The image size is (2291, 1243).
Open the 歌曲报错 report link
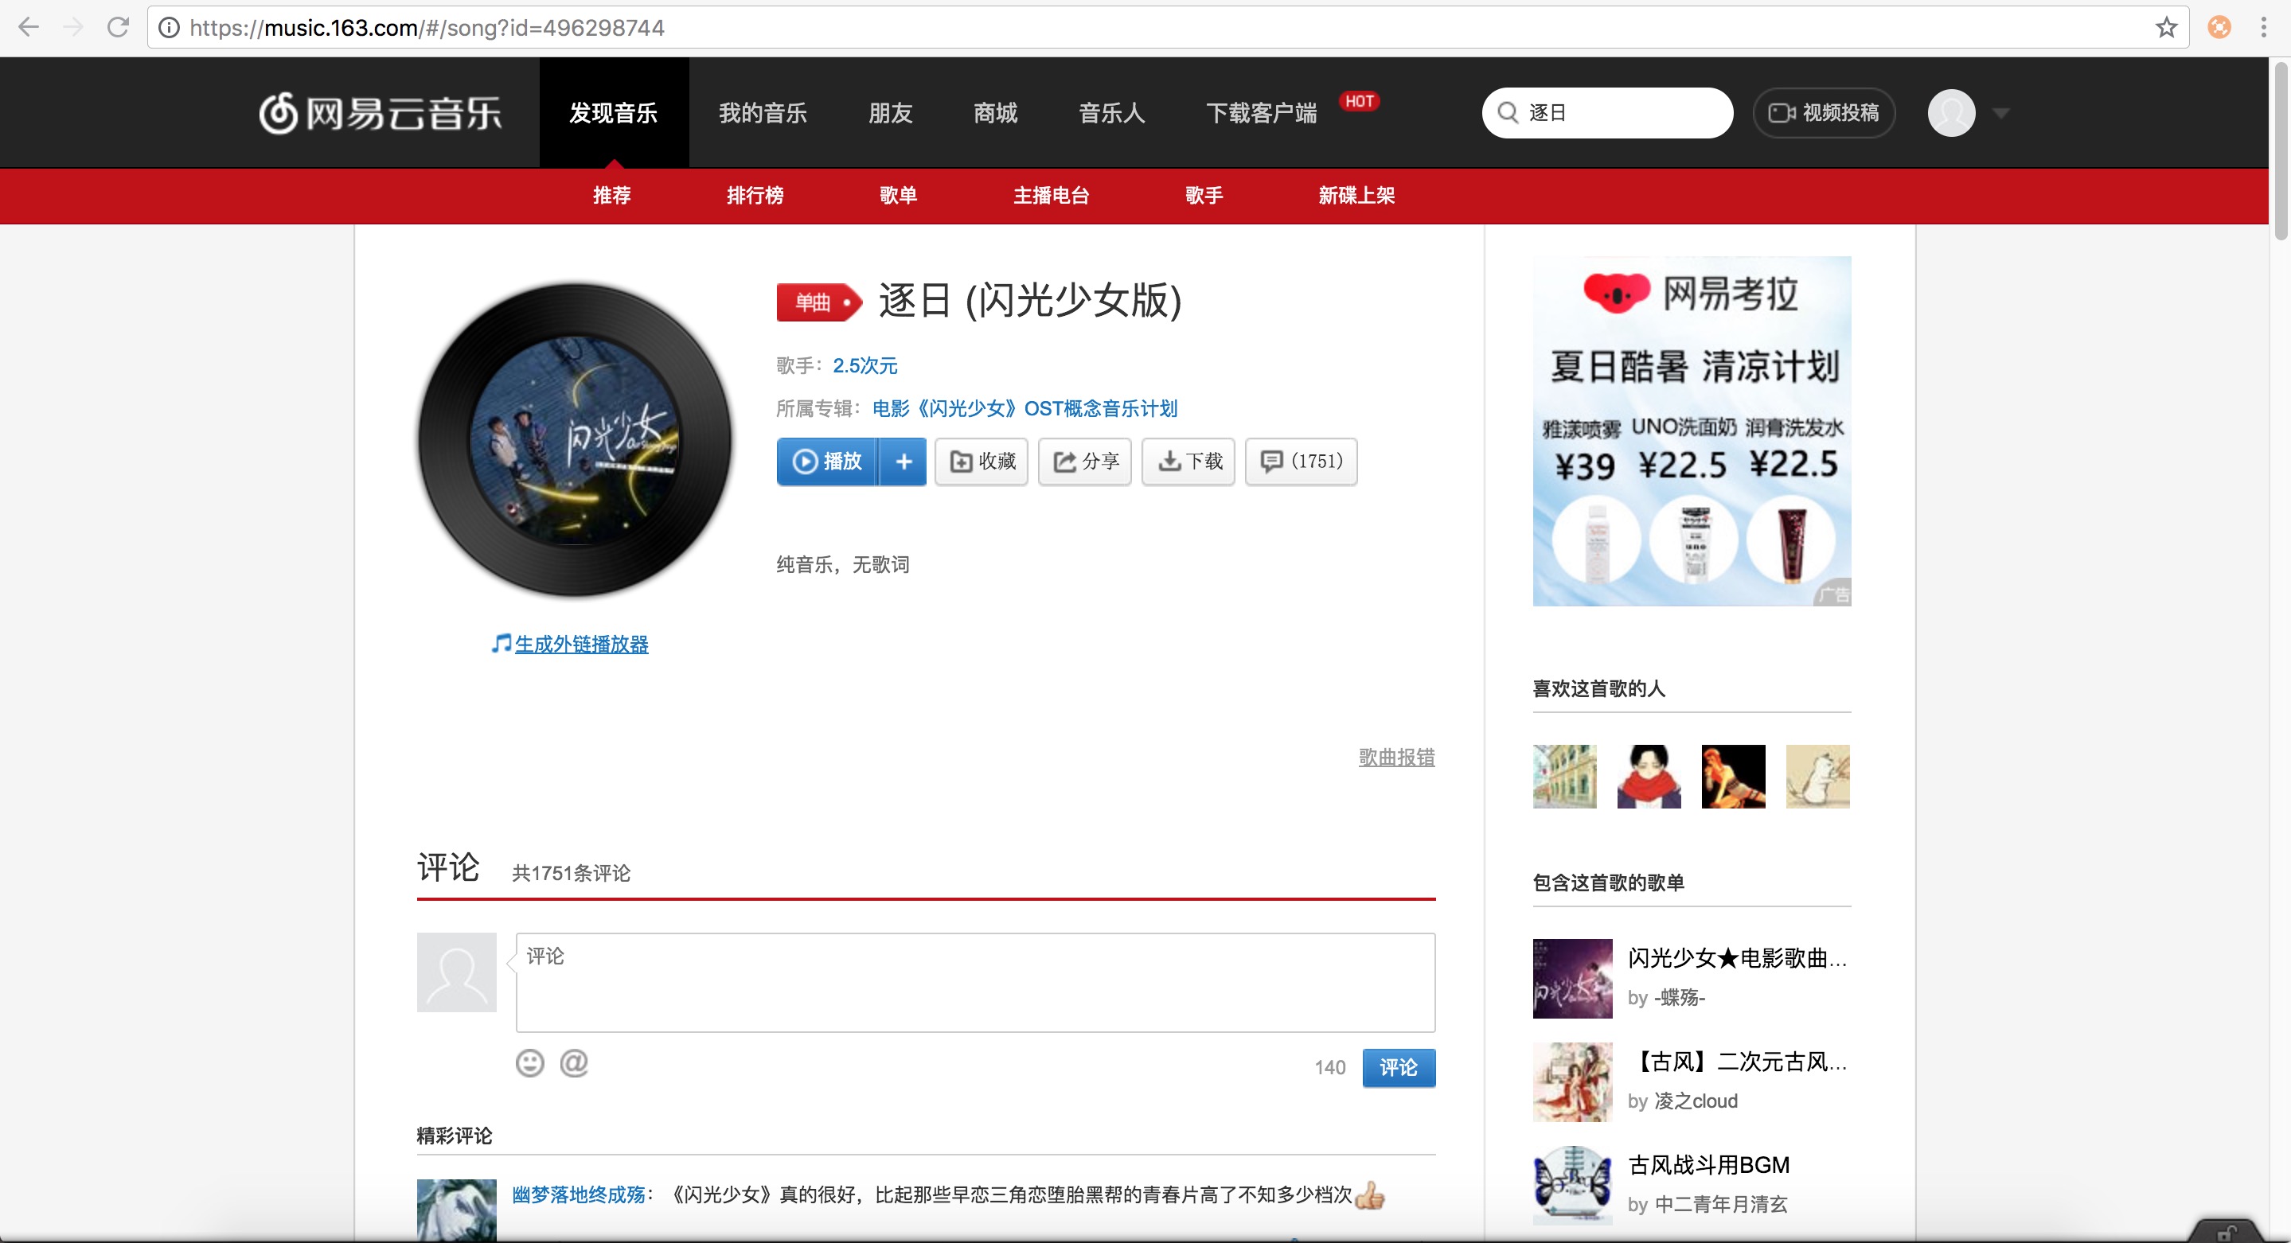[x=1396, y=758]
